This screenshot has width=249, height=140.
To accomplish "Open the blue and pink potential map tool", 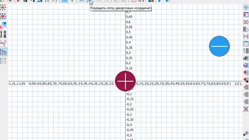I will point(3,25).
